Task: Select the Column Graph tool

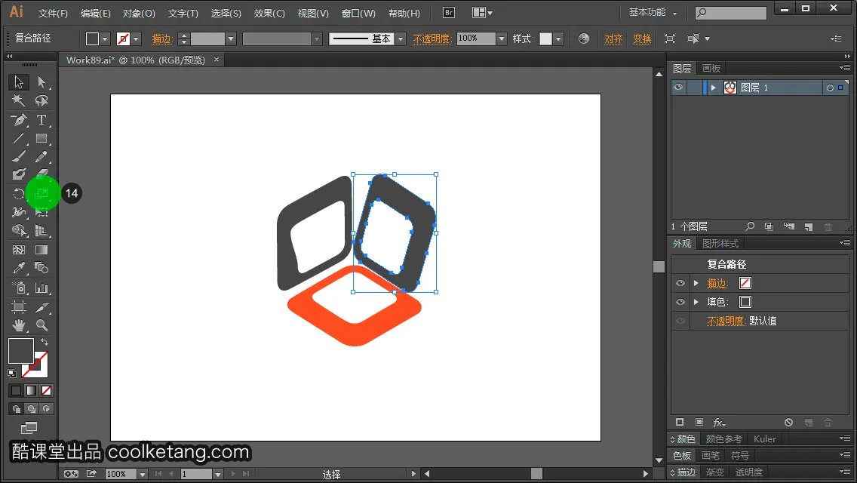Action: (x=41, y=288)
